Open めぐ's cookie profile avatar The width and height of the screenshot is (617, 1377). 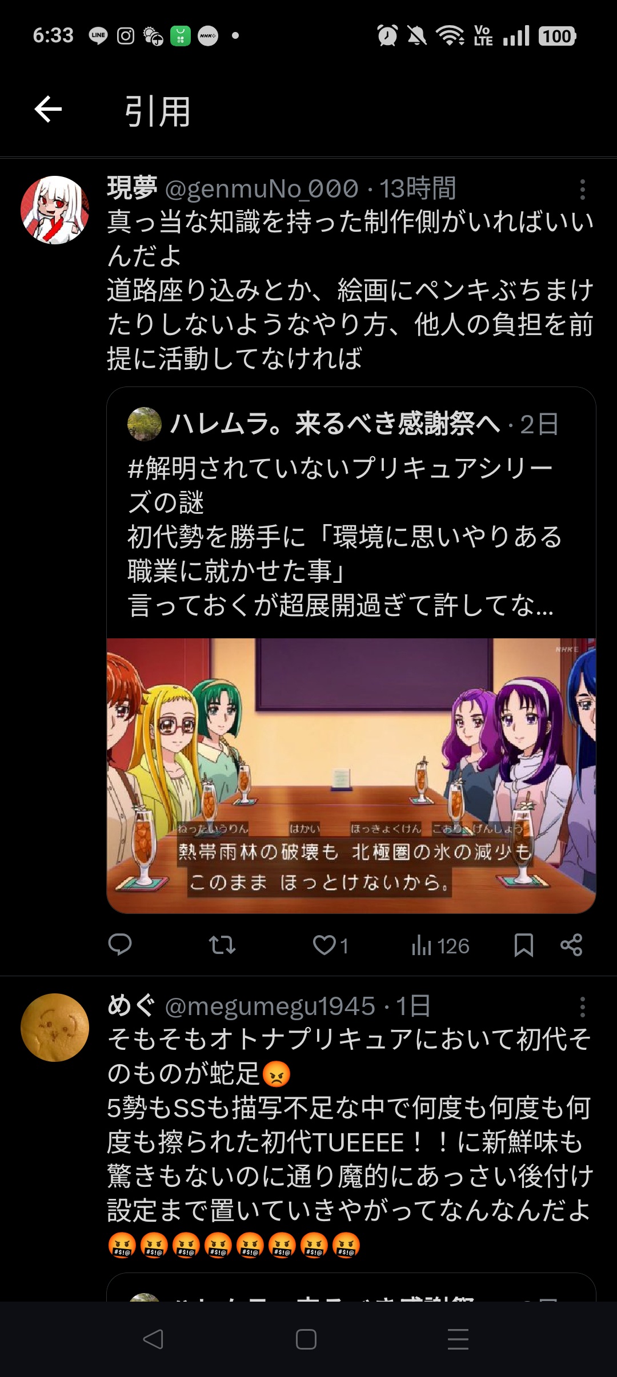55,1028
